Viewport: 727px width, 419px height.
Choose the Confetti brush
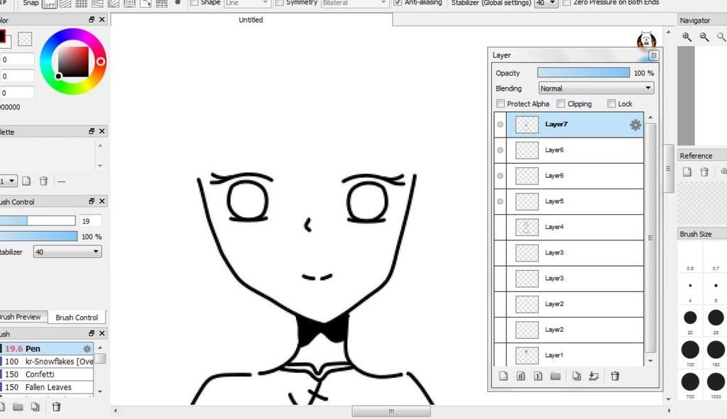(47, 374)
